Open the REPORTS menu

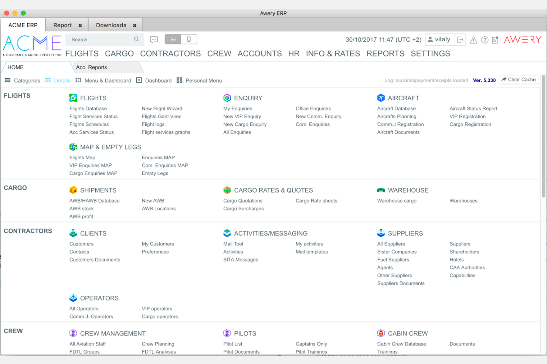[x=385, y=53]
